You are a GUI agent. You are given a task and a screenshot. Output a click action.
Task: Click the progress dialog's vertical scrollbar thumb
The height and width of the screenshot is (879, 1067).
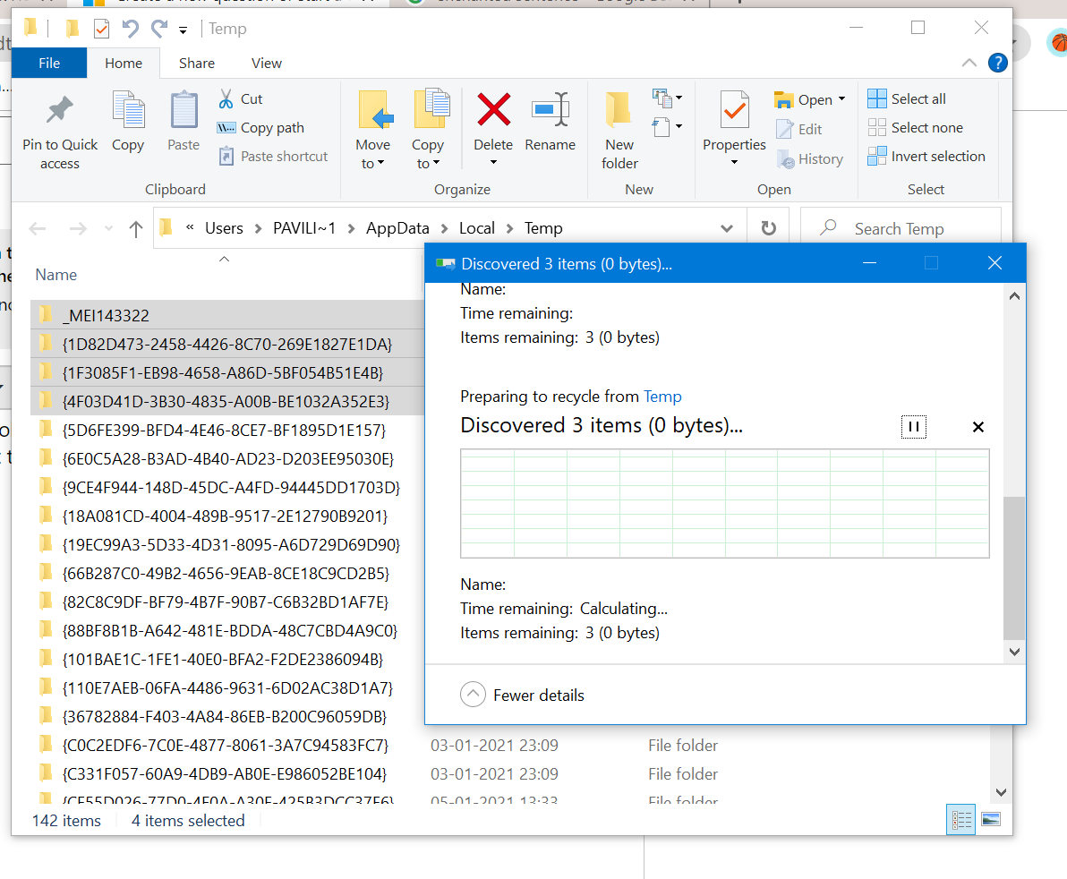click(1014, 568)
